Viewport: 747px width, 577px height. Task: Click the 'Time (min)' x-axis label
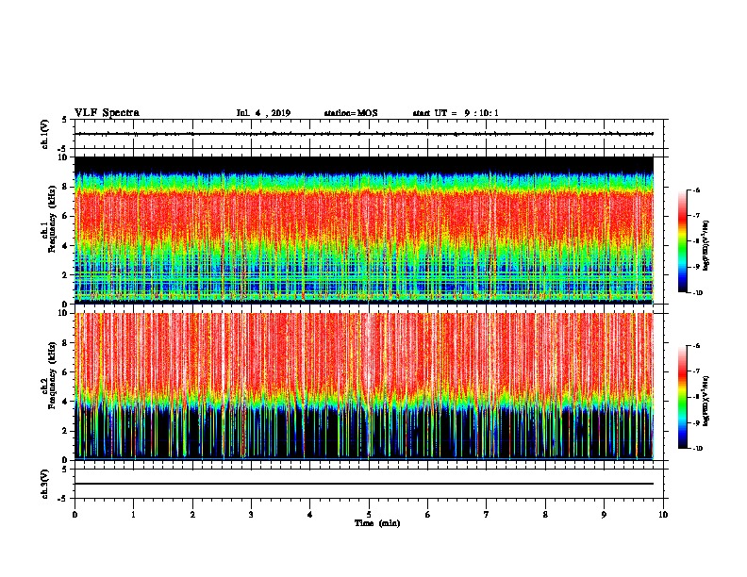pyautogui.click(x=377, y=523)
